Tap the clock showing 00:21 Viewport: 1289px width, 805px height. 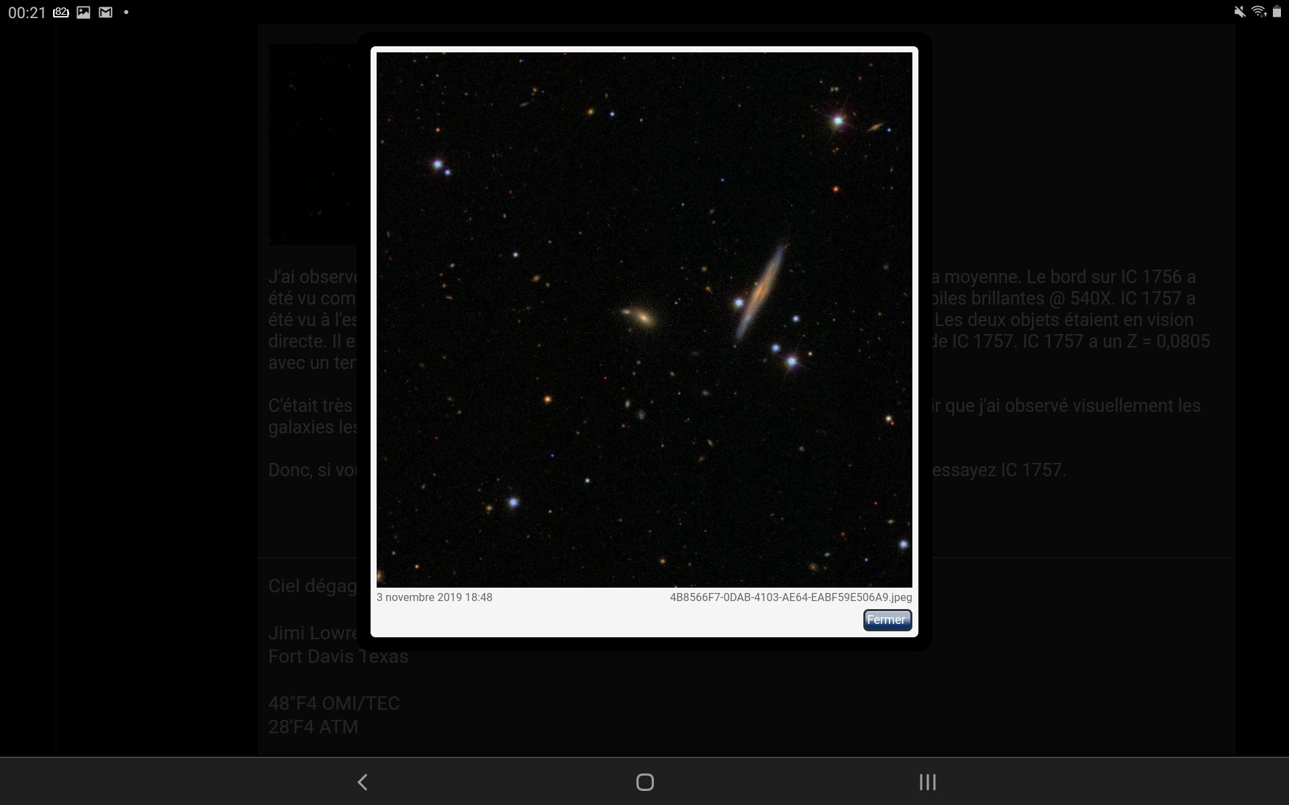coord(27,12)
